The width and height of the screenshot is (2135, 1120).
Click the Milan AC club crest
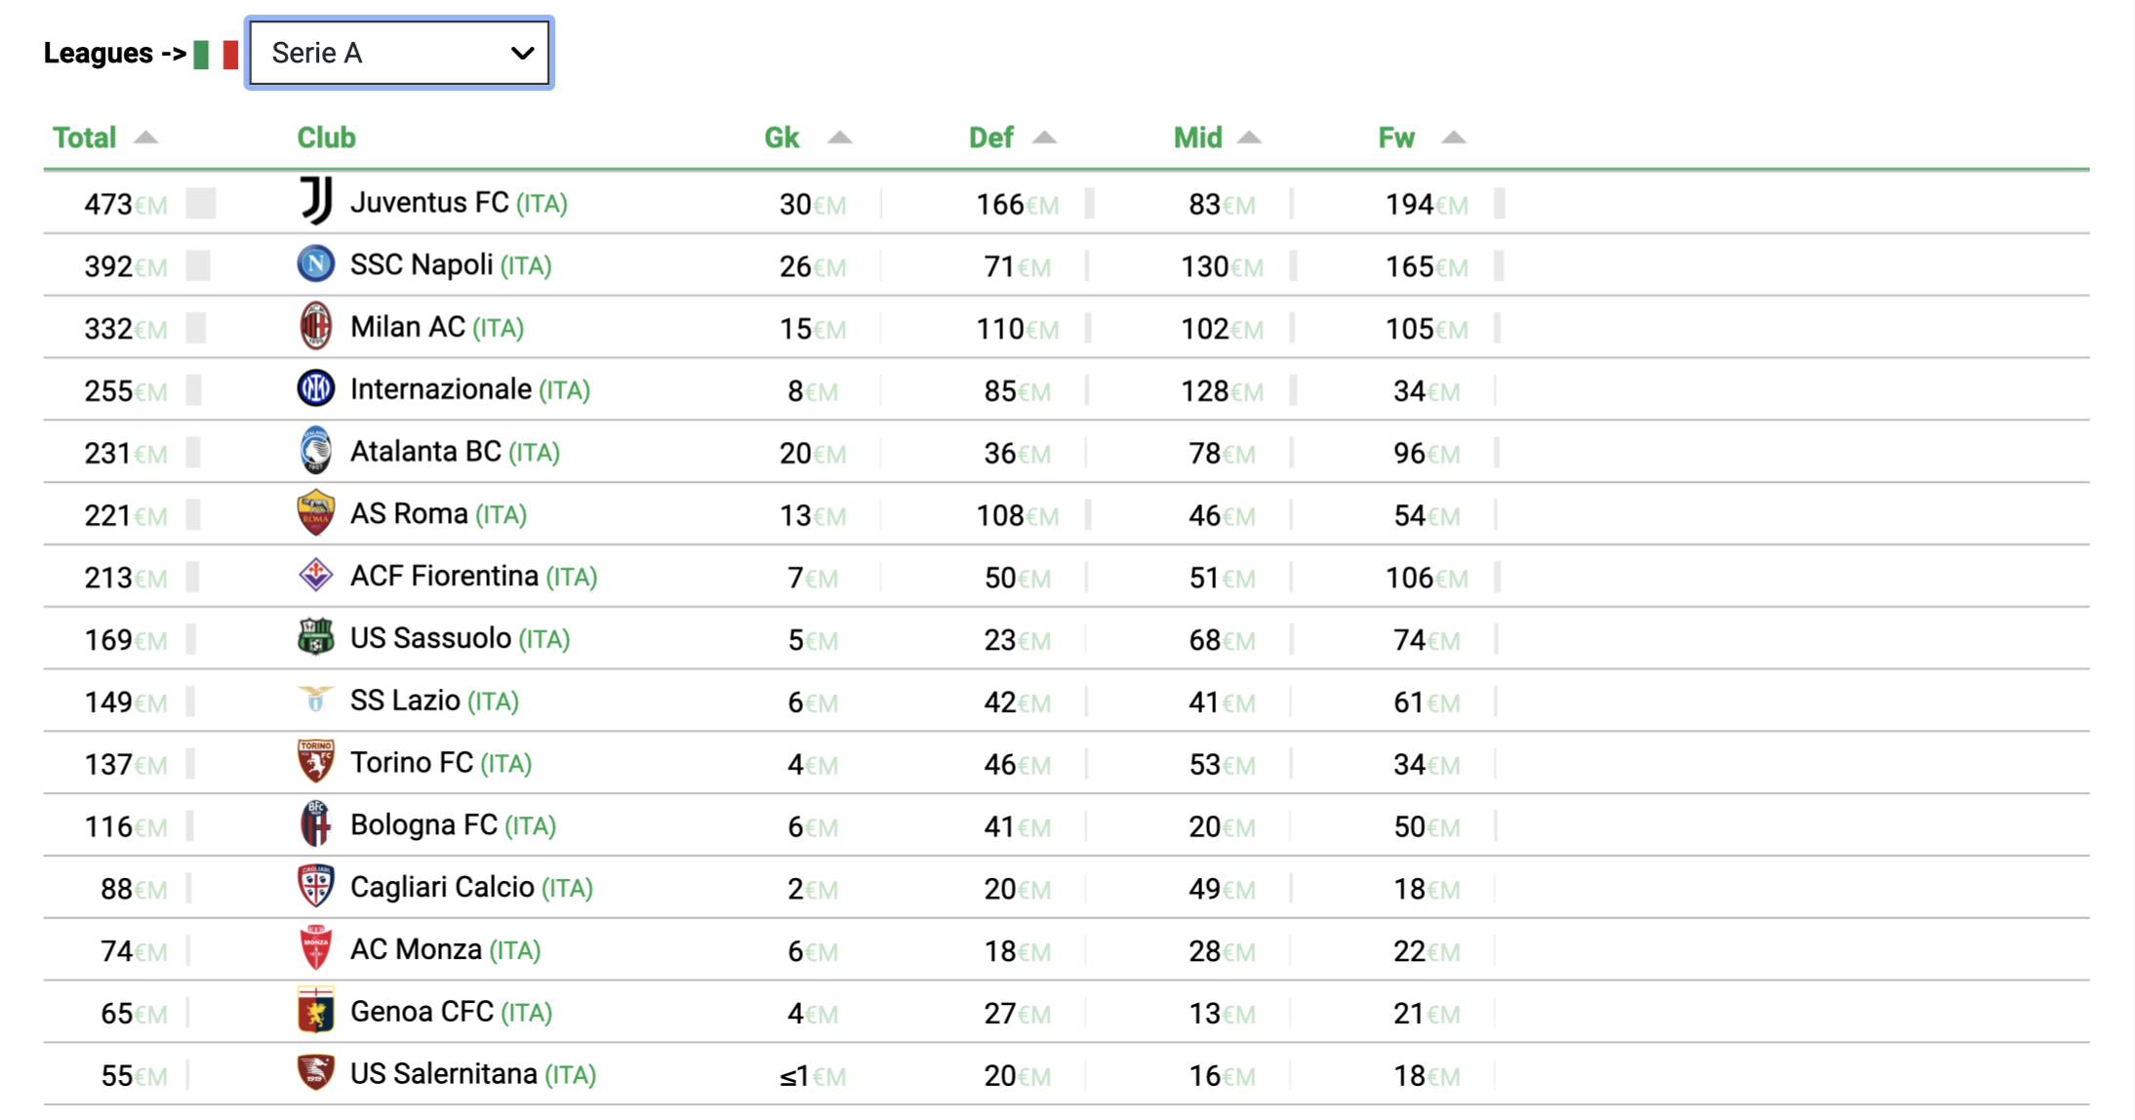316,326
